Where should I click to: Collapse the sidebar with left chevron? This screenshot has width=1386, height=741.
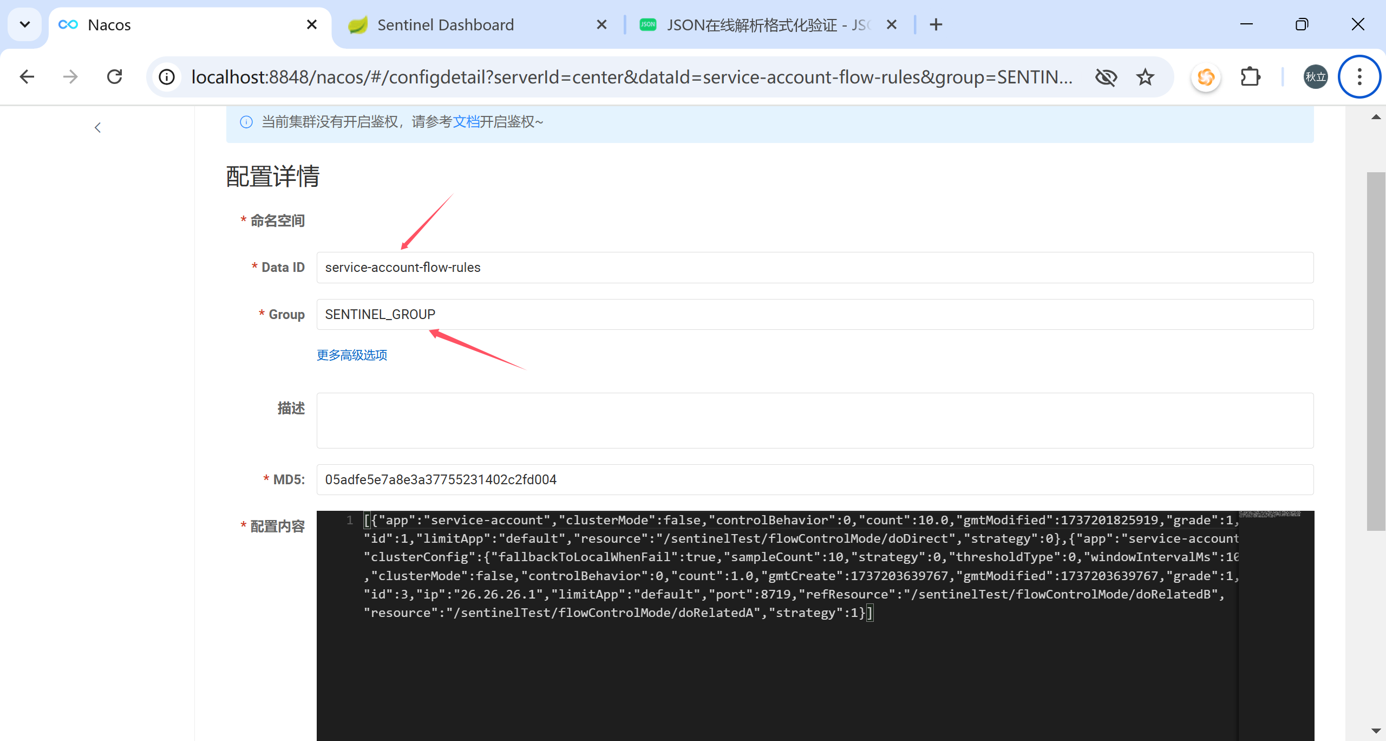click(x=97, y=128)
